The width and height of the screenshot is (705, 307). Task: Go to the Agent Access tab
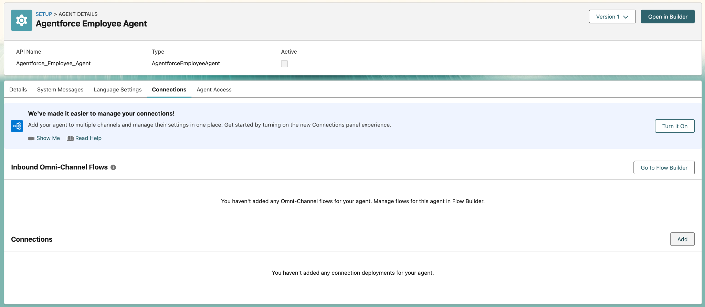(214, 90)
